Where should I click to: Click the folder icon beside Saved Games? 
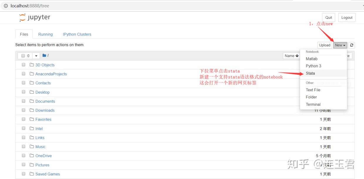pos(32,174)
